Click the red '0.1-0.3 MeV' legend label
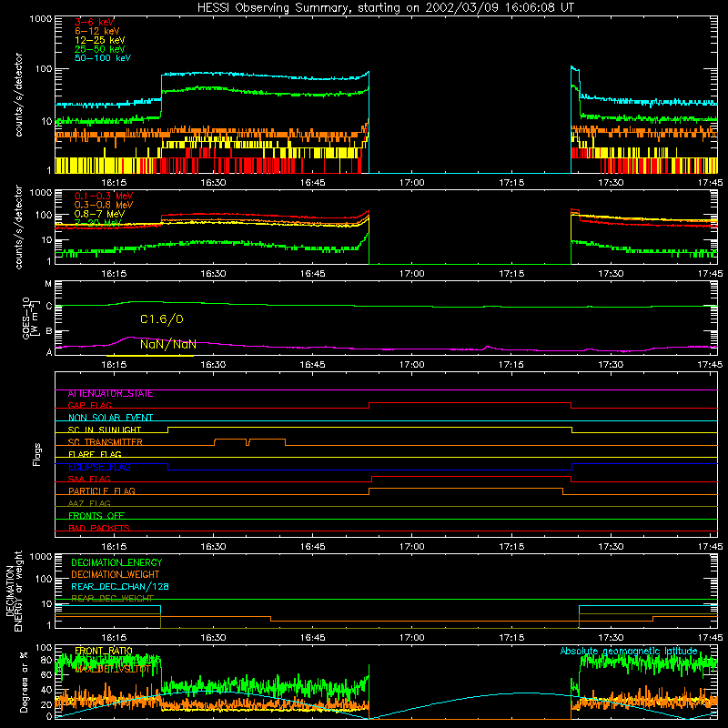This screenshot has width=728, height=728. [x=104, y=196]
